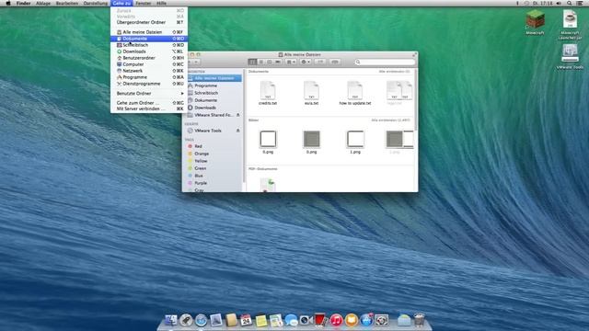Open the Downloads stack in the Dock

404,320
